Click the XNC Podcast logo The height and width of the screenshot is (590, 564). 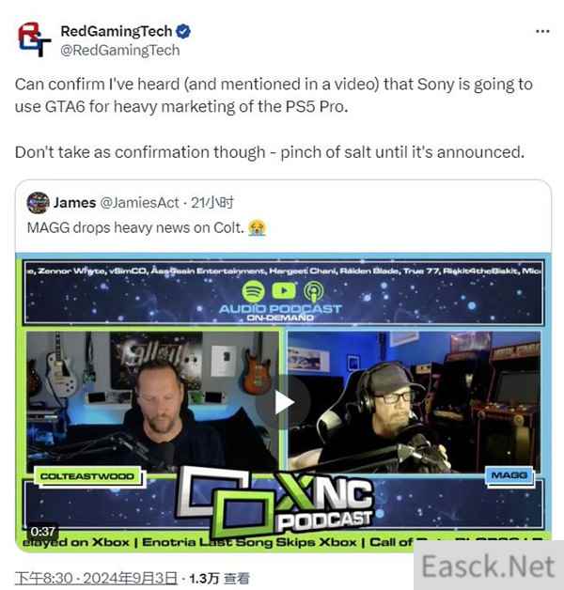click(277, 501)
